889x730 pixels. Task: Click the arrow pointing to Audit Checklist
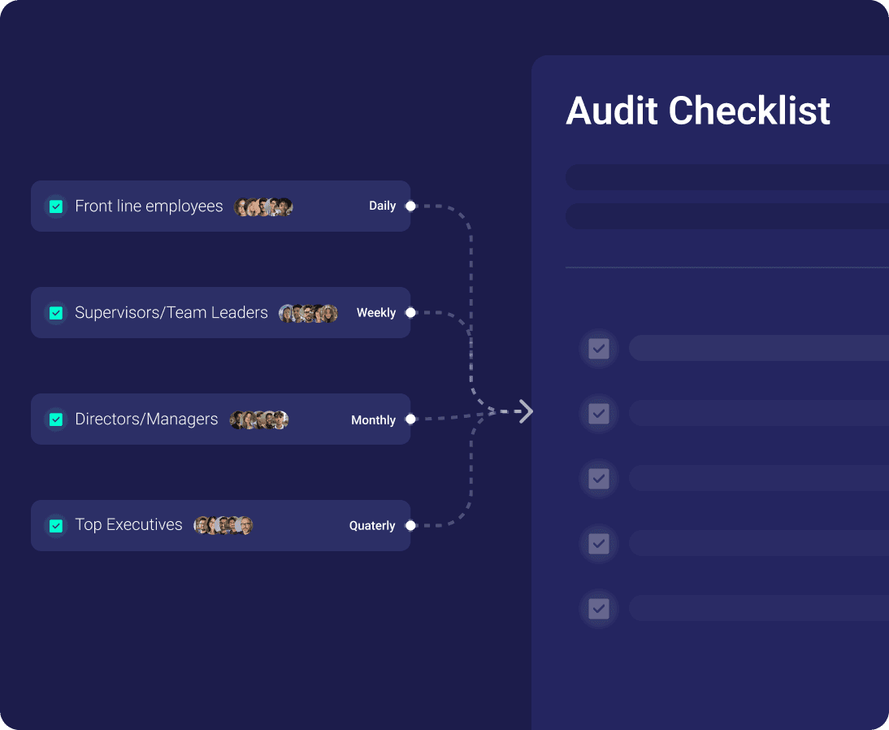pos(525,412)
